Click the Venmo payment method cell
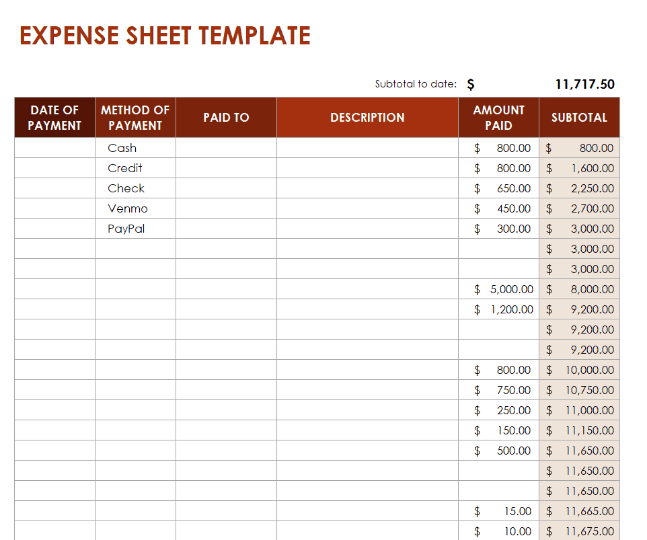The width and height of the screenshot is (647, 540). point(135,208)
